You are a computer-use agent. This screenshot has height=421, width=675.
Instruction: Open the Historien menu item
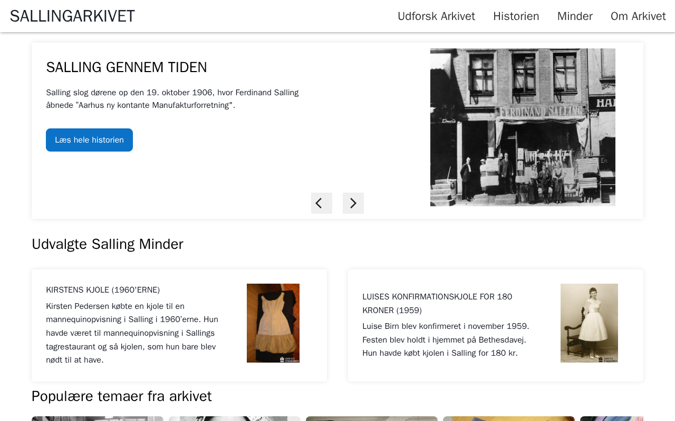tap(516, 16)
